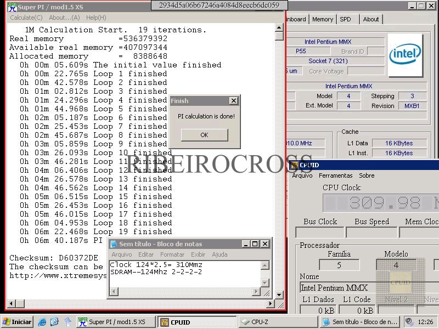
Task: Click text 'SDRAM--124Mhz 2-2-2-2' in Notepad
Action: tap(156, 271)
